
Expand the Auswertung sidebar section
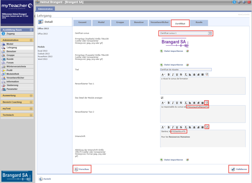point(31,96)
